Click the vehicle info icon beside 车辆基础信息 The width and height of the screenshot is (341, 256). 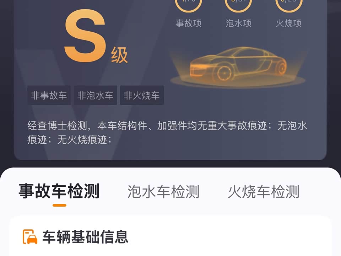point(30,237)
